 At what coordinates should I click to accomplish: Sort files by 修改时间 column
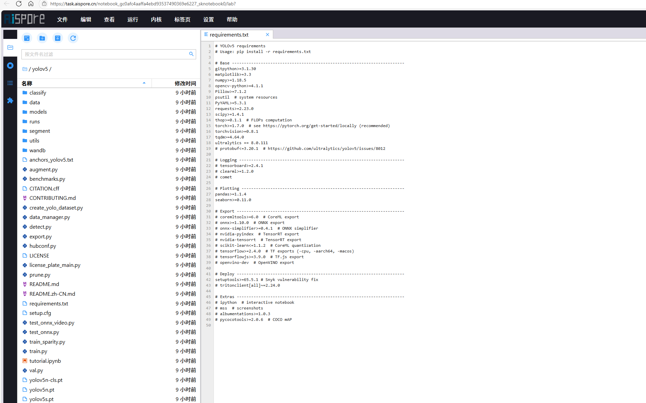185,83
